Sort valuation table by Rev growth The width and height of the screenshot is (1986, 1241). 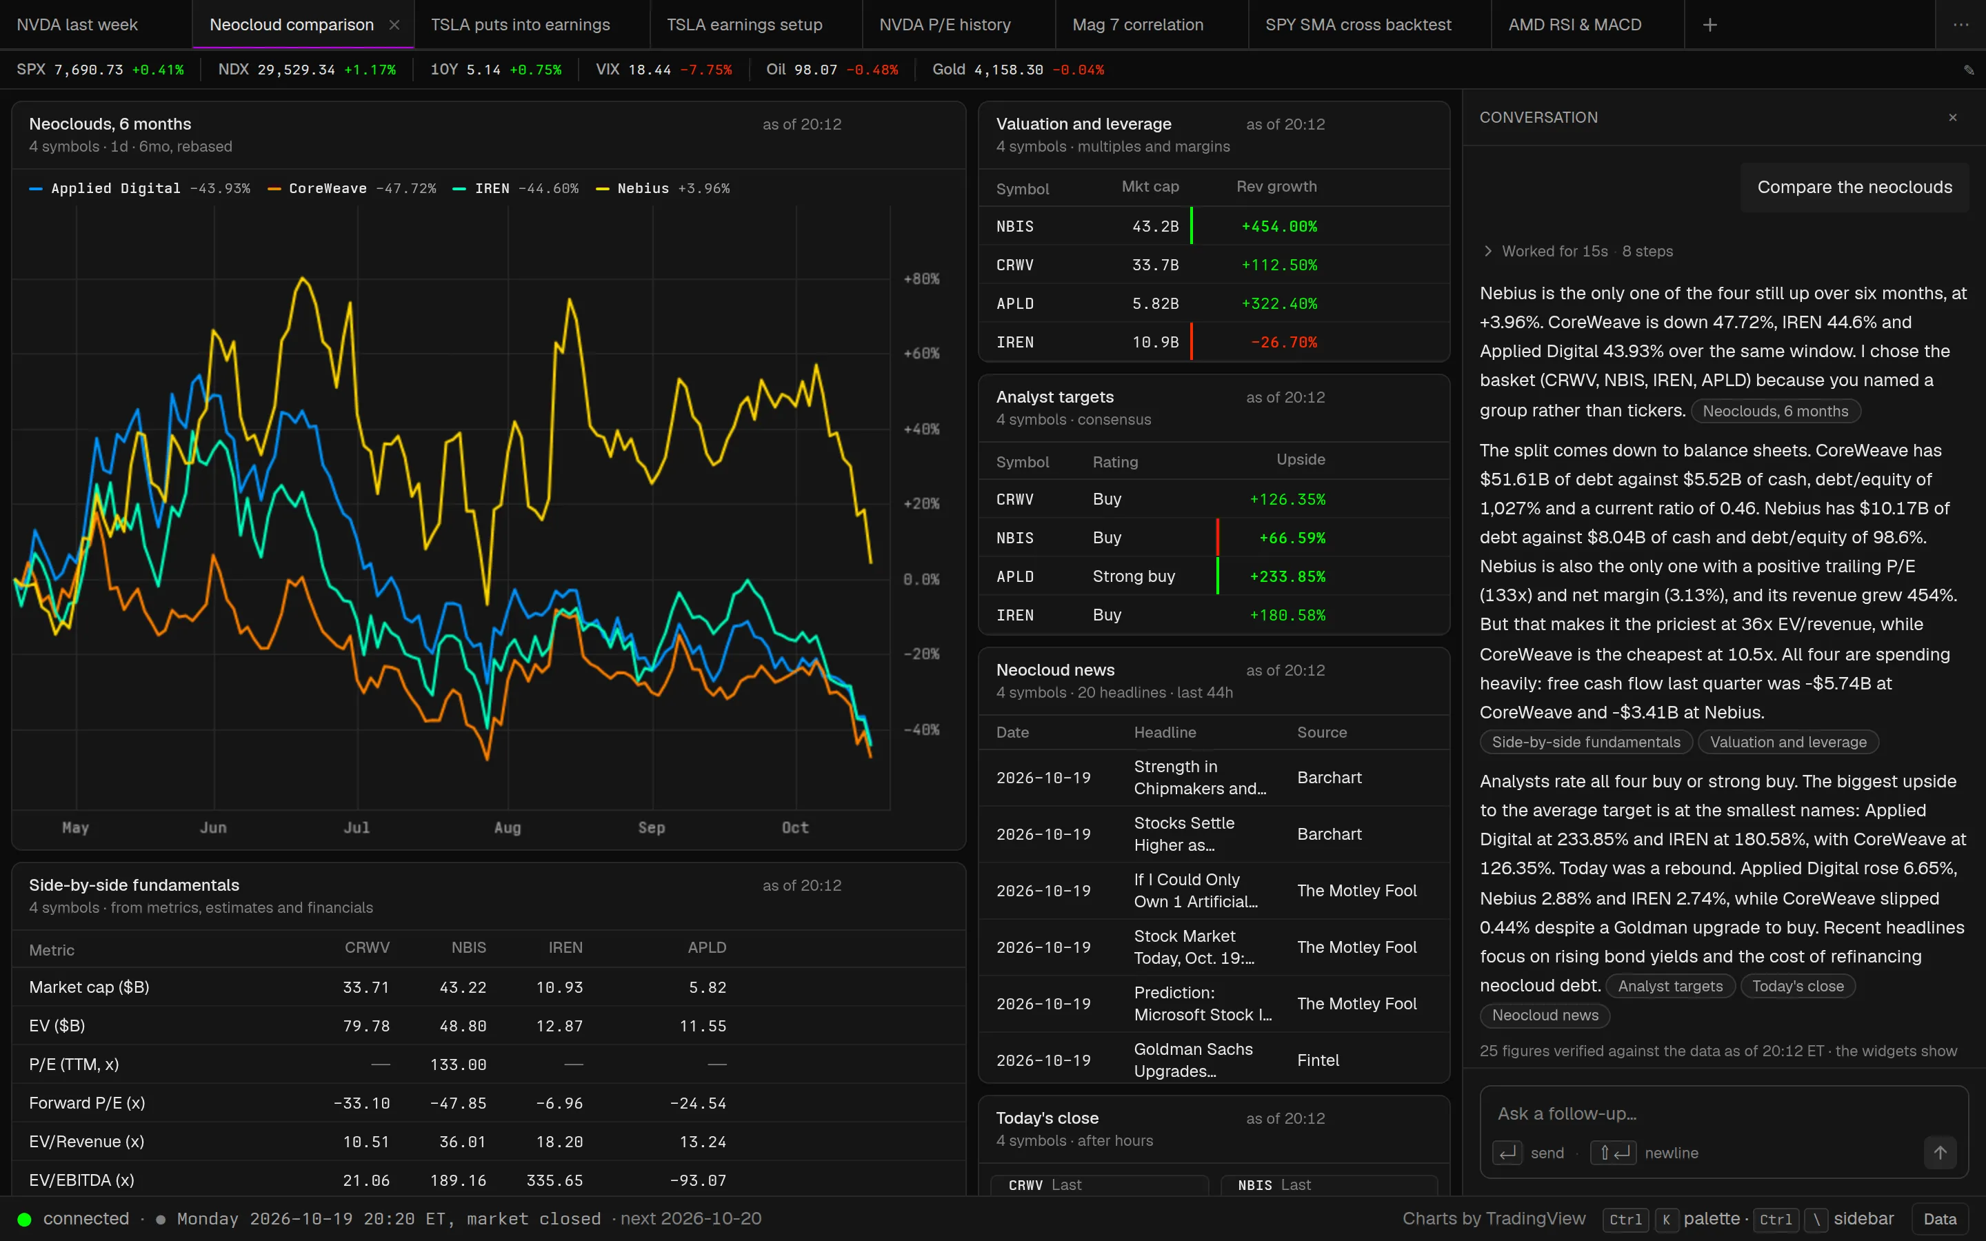(1276, 187)
